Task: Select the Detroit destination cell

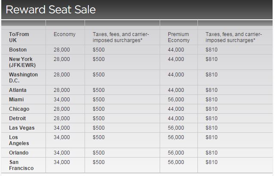Action: 18,118
